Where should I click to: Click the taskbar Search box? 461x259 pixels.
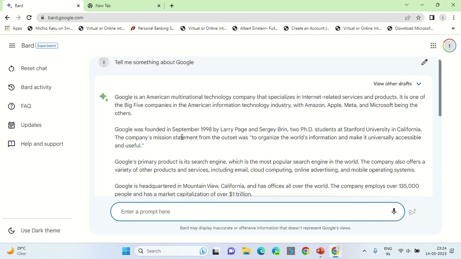point(171,251)
